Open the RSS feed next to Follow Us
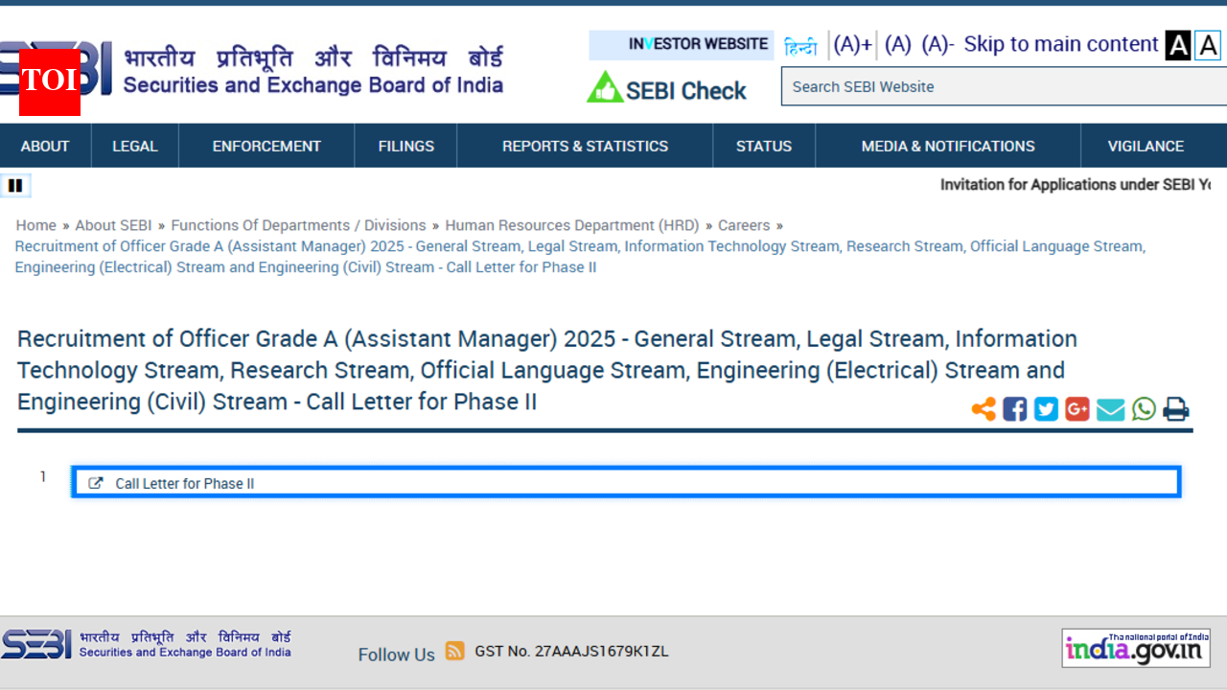This screenshot has width=1227, height=690. (x=454, y=651)
